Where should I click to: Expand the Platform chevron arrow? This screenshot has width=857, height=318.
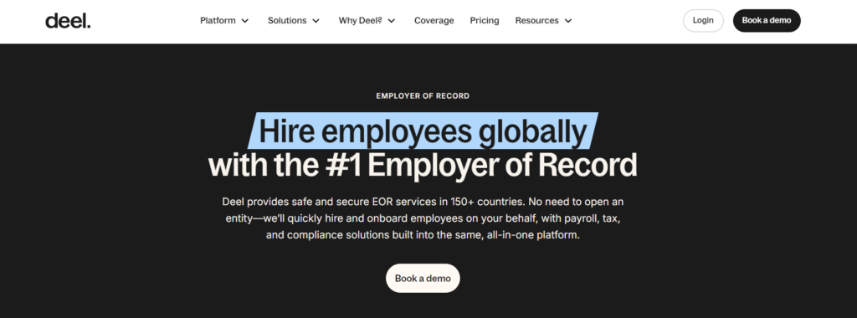coord(245,21)
